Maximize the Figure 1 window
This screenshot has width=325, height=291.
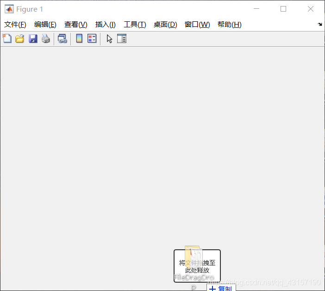283,9
